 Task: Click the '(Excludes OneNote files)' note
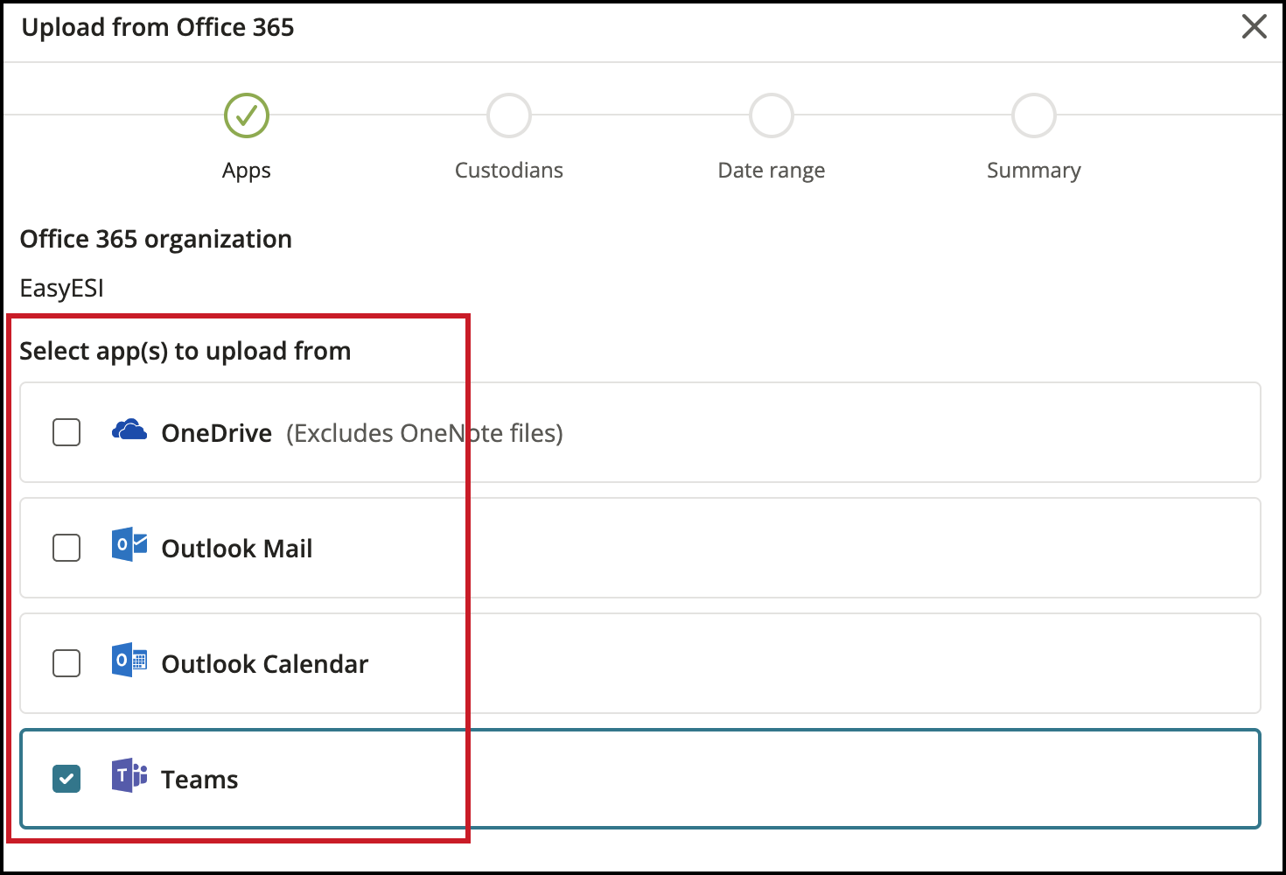point(424,433)
